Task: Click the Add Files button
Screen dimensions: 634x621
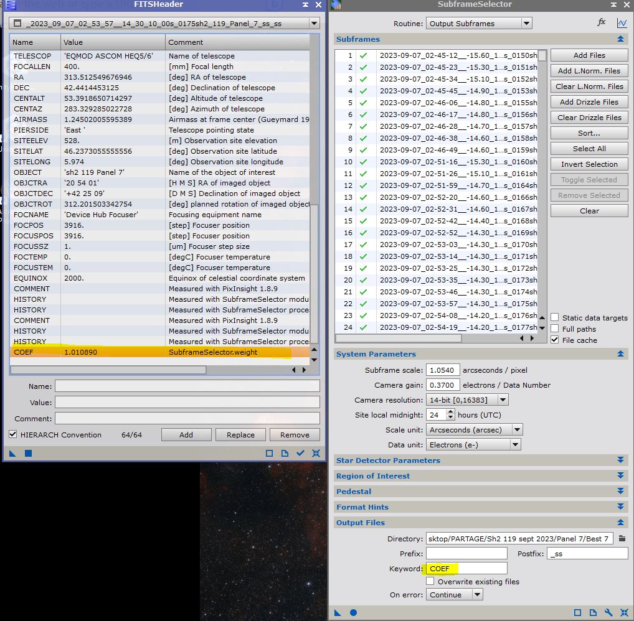Action: (589, 55)
